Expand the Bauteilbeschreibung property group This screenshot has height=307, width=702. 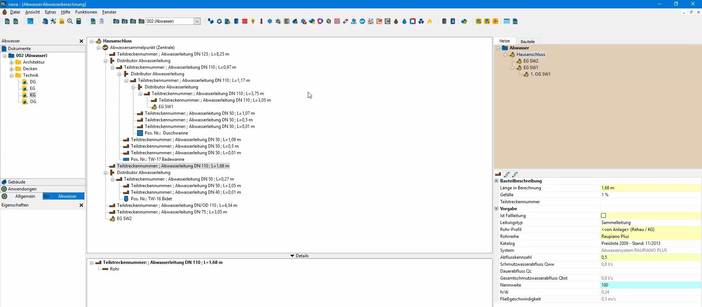497,181
